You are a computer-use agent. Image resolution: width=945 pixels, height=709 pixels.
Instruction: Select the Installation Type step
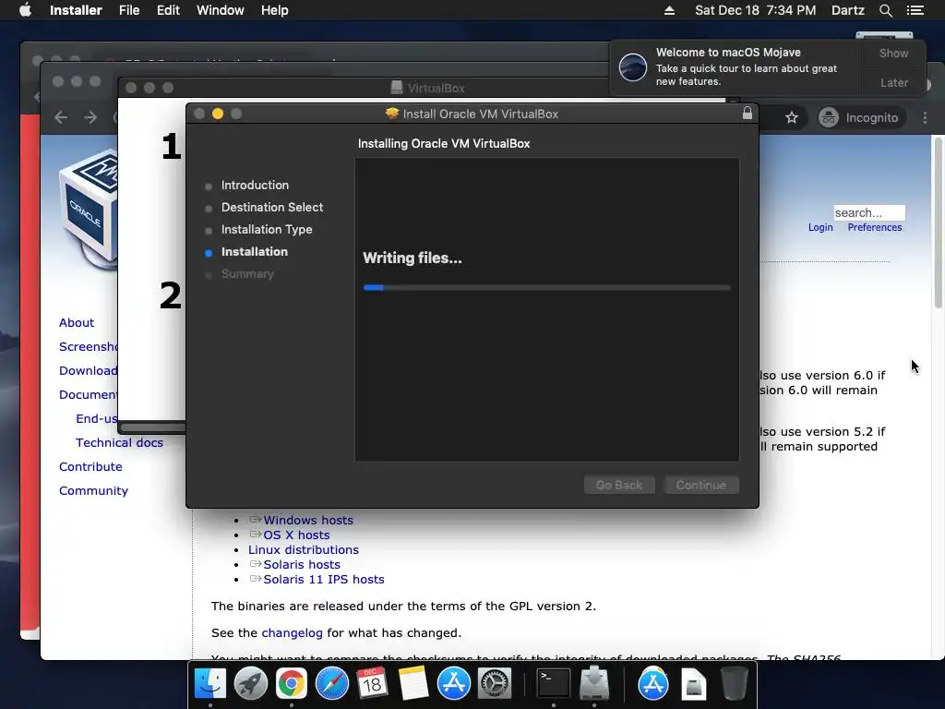point(267,230)
